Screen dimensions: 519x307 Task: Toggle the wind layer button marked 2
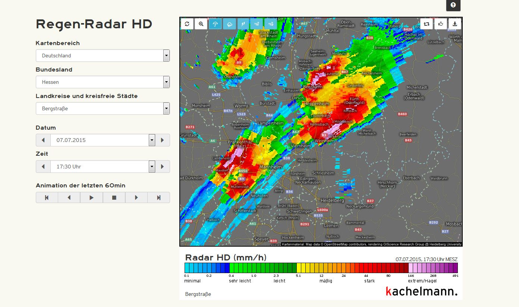[271, 24]
